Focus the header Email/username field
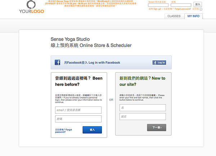 (158, 5)
